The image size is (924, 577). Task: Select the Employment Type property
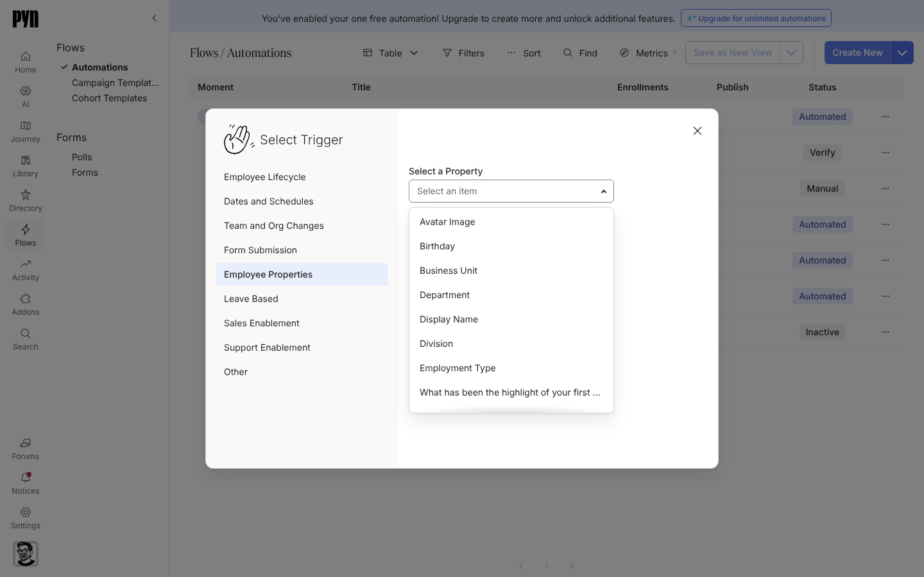(x=511, y=368)
